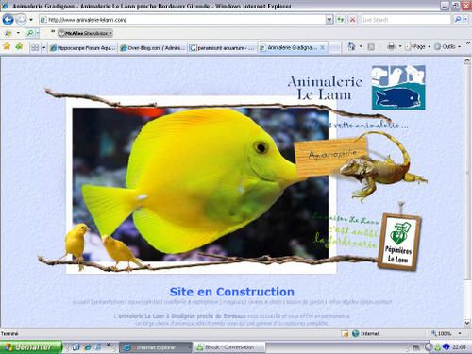Open the Quick Tabs grid icon
Viewport: 472px width, 354px height.
coord(35,48)
